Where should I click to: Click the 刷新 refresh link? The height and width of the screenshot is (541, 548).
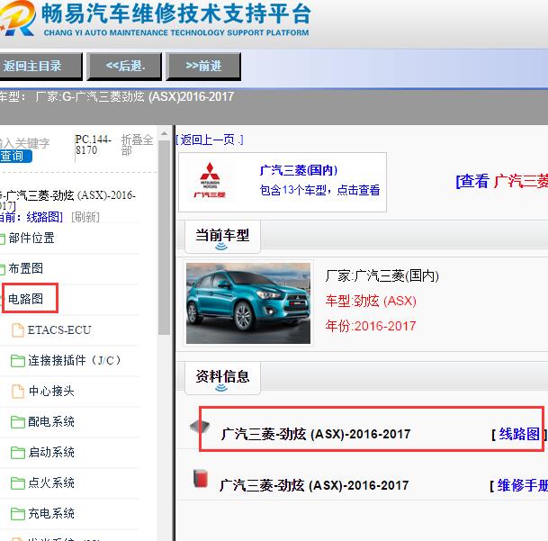[85, 217]
